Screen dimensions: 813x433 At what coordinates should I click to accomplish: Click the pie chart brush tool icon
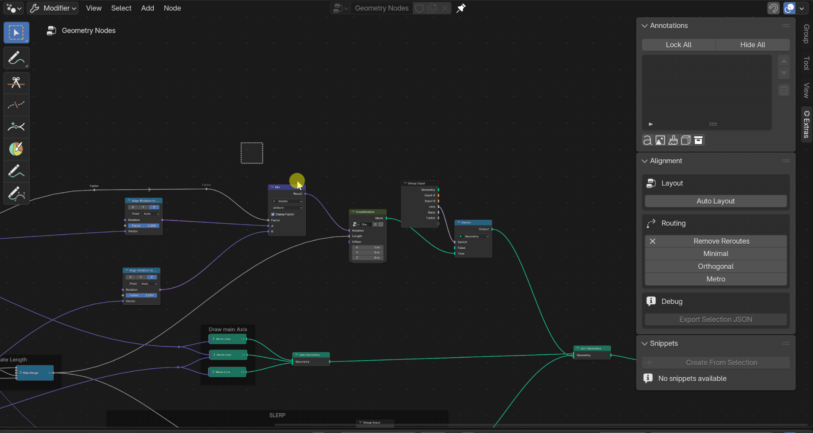pos(16,149)
